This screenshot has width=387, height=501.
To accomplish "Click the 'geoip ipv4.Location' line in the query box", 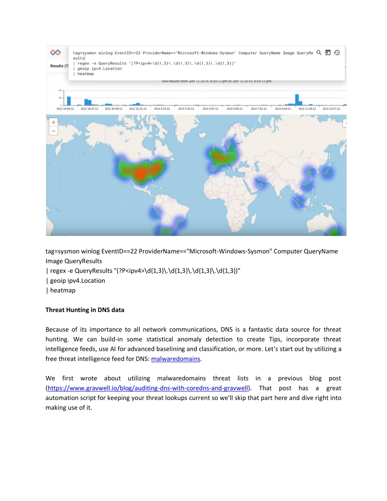I will (98, 69).
